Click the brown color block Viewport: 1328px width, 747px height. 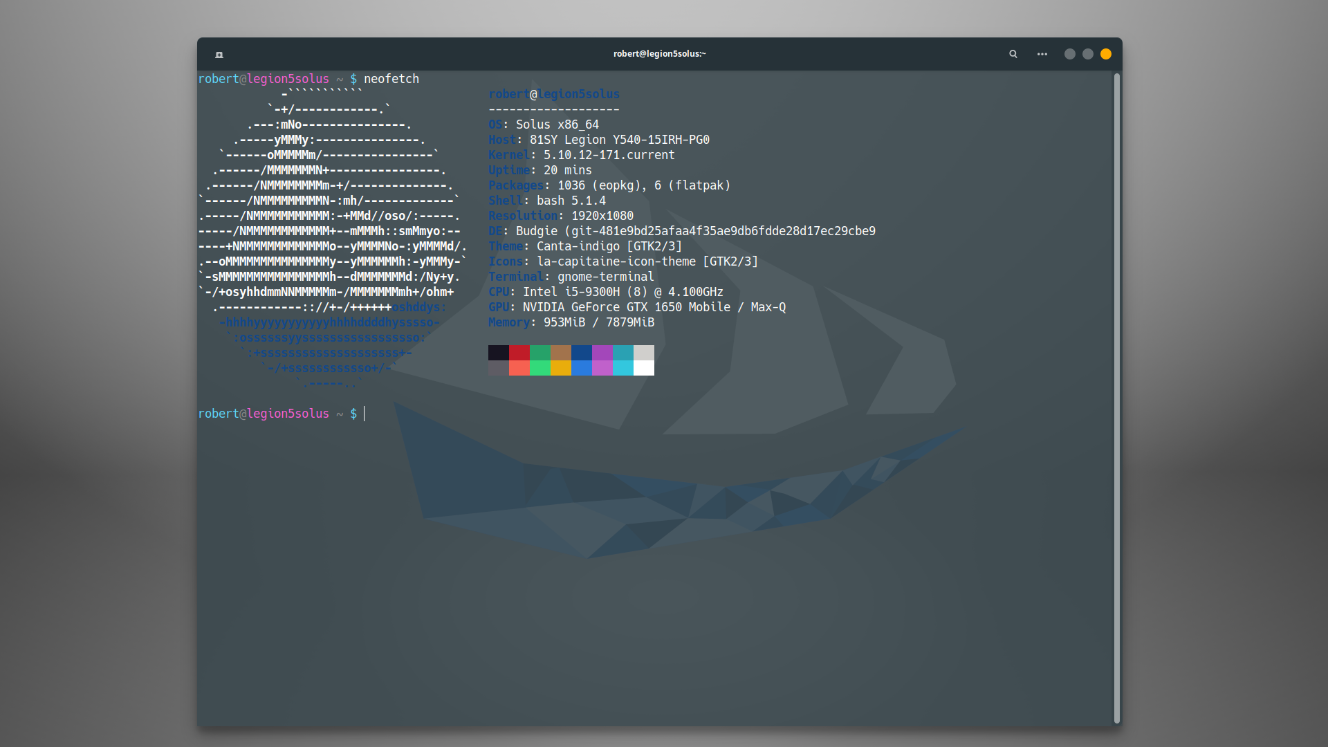pos(561,353)
